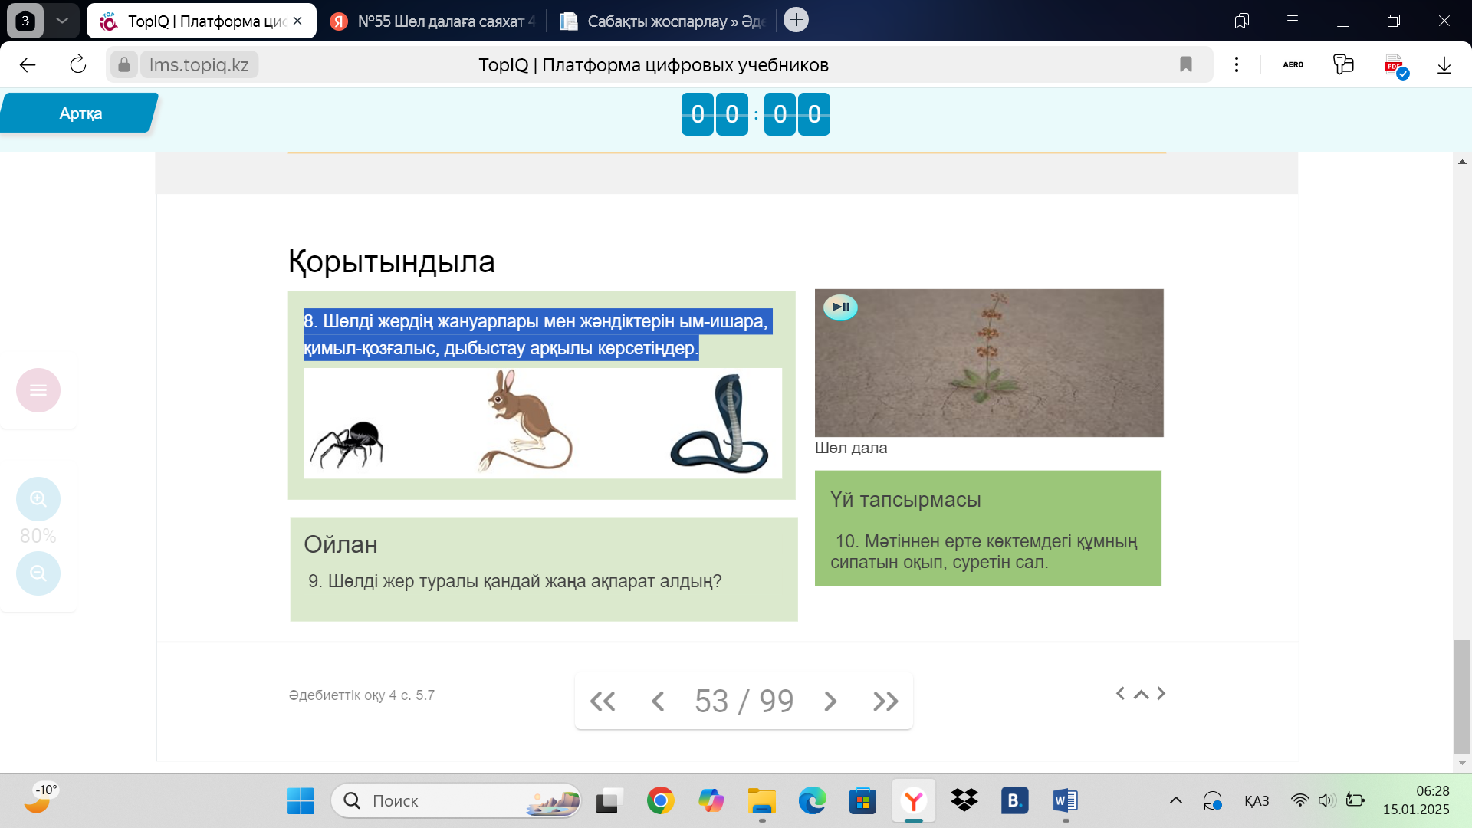The image size is (1472, 828).
Task: Click the page vertical scrollbar thumb
Action: pos(1462,696)
